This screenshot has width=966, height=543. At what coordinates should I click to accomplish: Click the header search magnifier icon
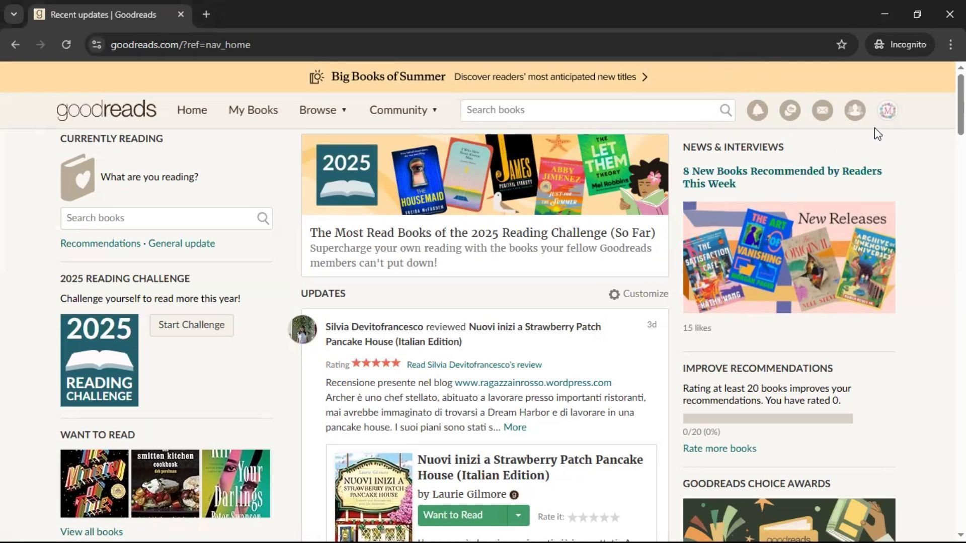[x=726, y=110]
